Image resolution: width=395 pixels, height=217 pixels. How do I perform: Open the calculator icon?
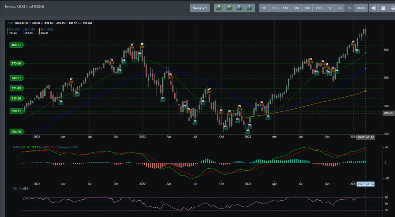383,8
